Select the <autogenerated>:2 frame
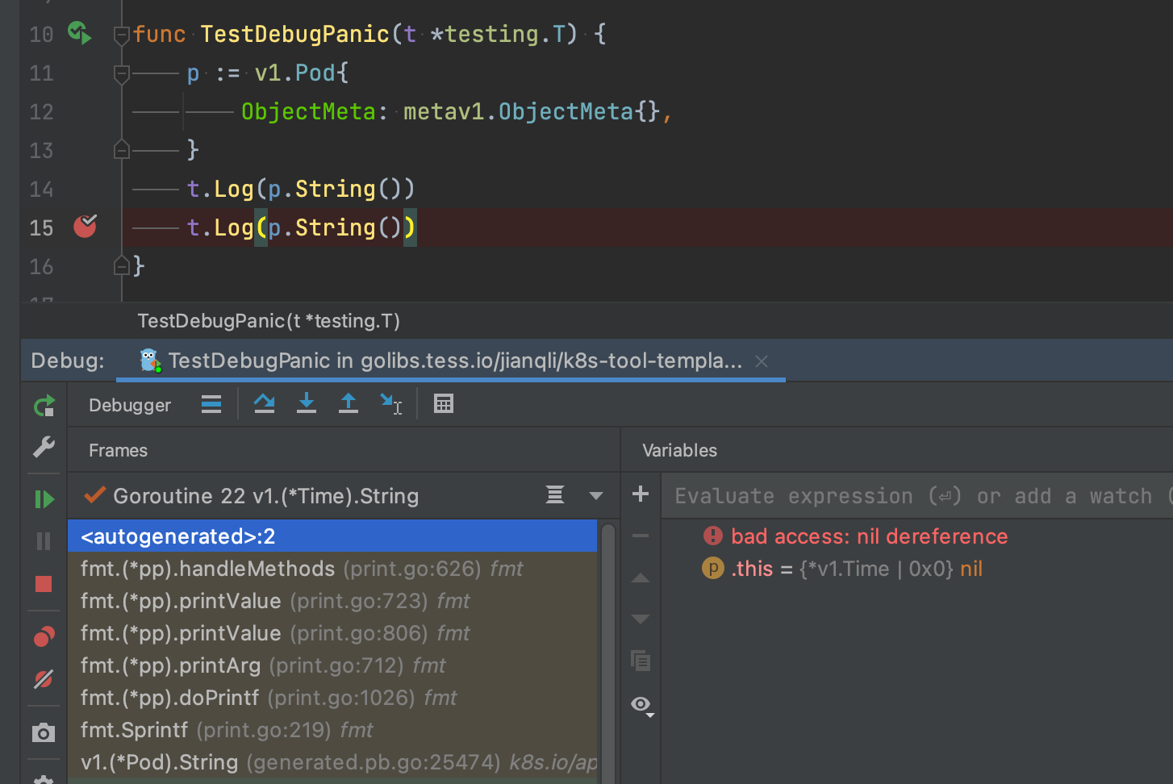The image size is (1173, 784). (332, 536)
